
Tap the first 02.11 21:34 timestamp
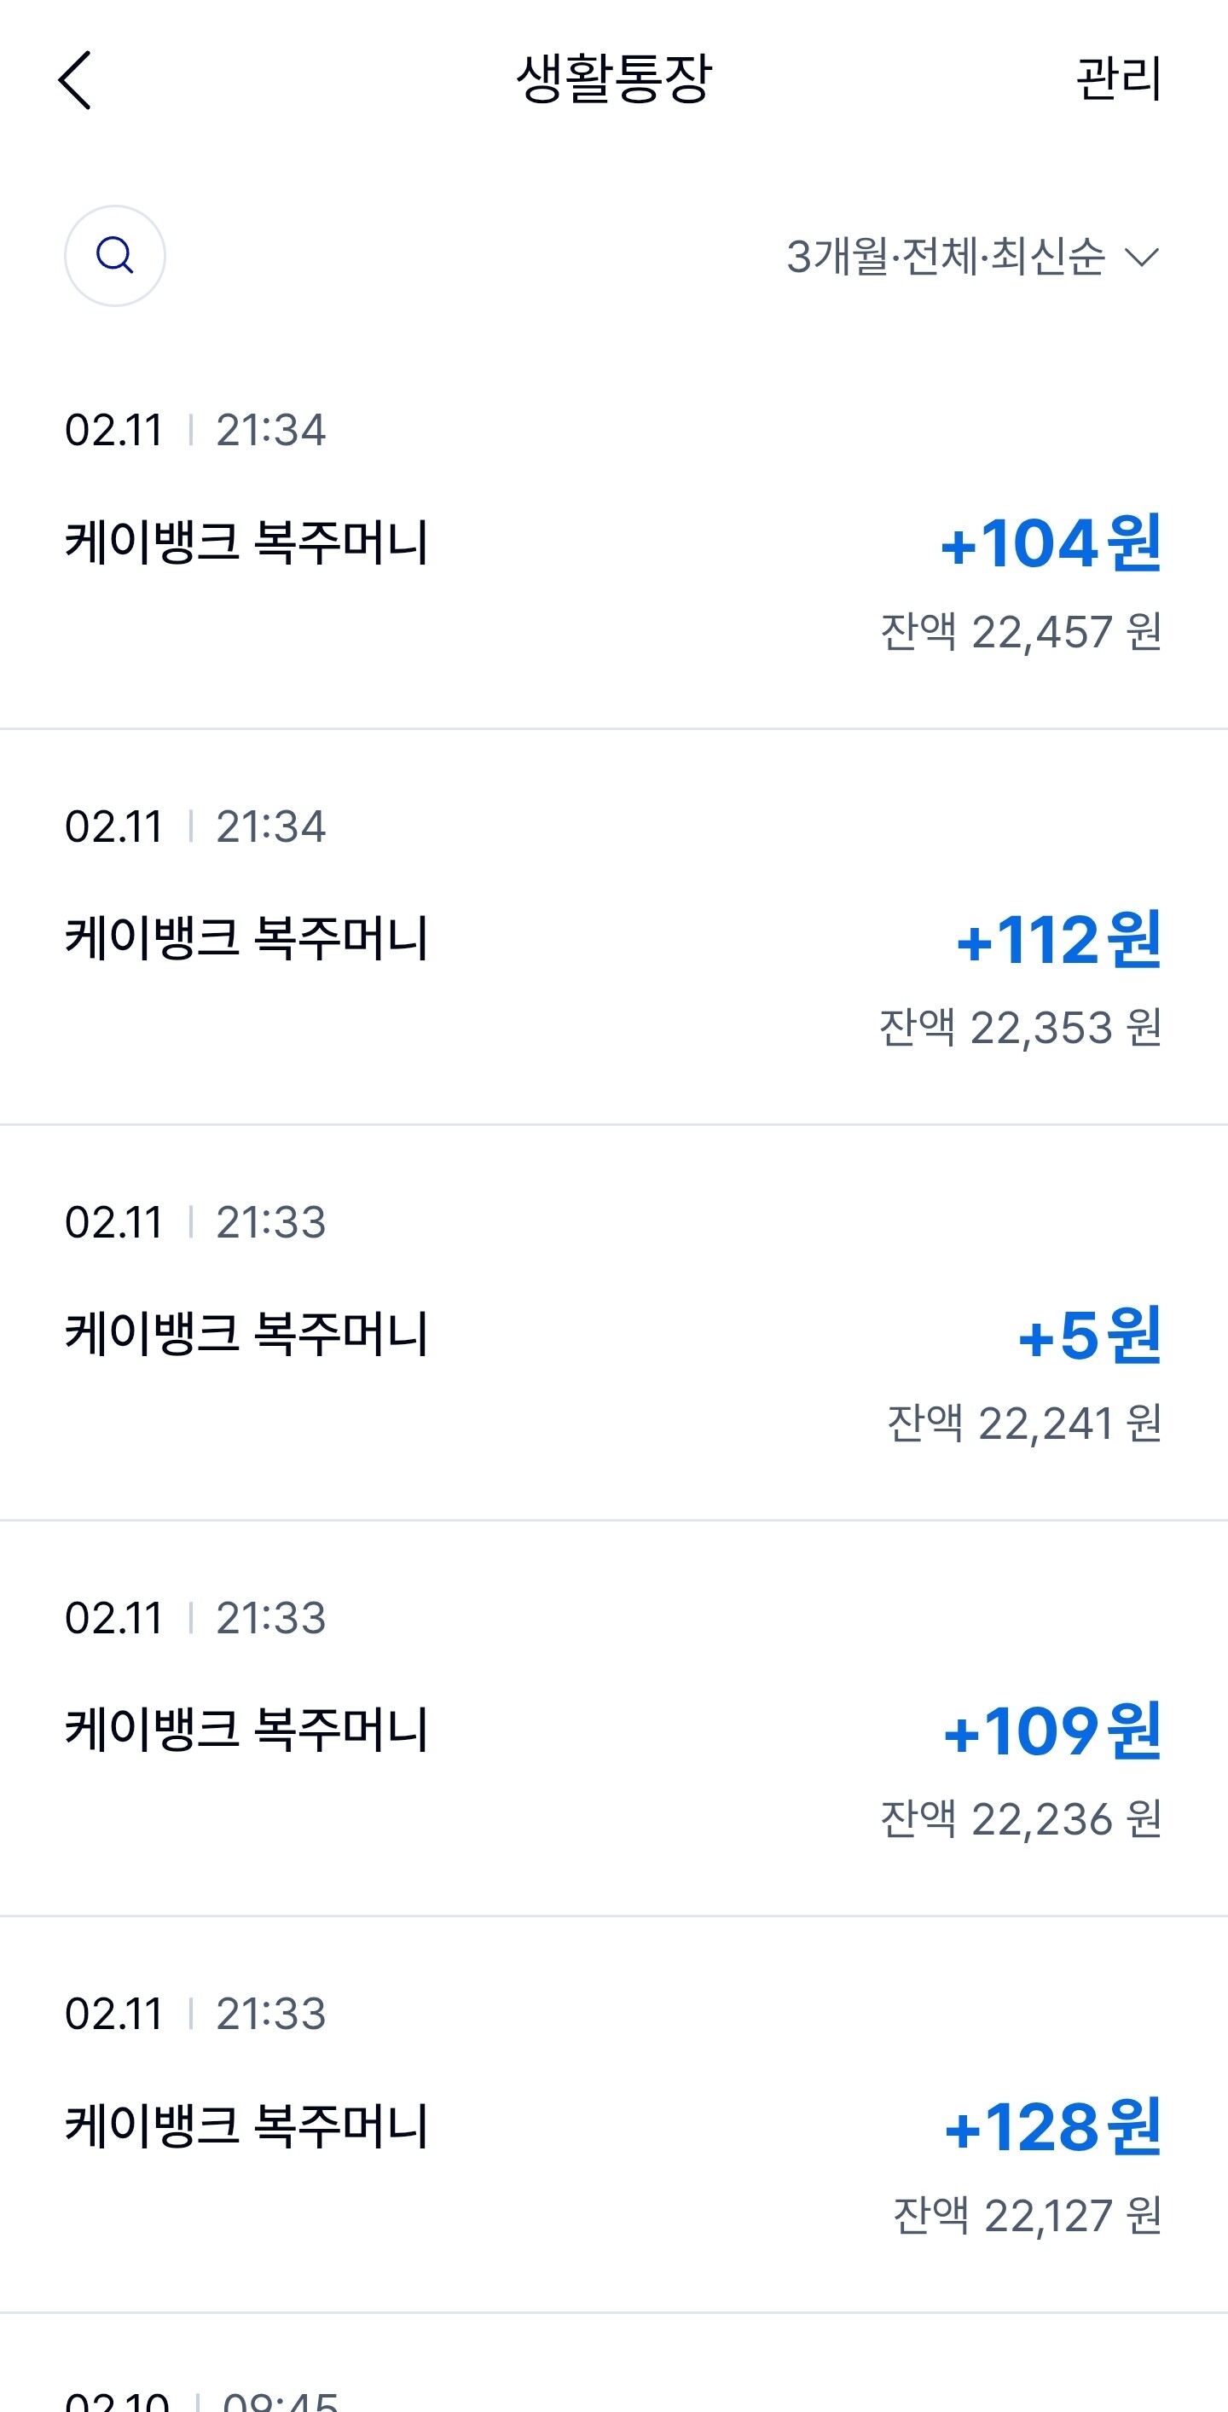pyautogui.click(x=194, y=430)
